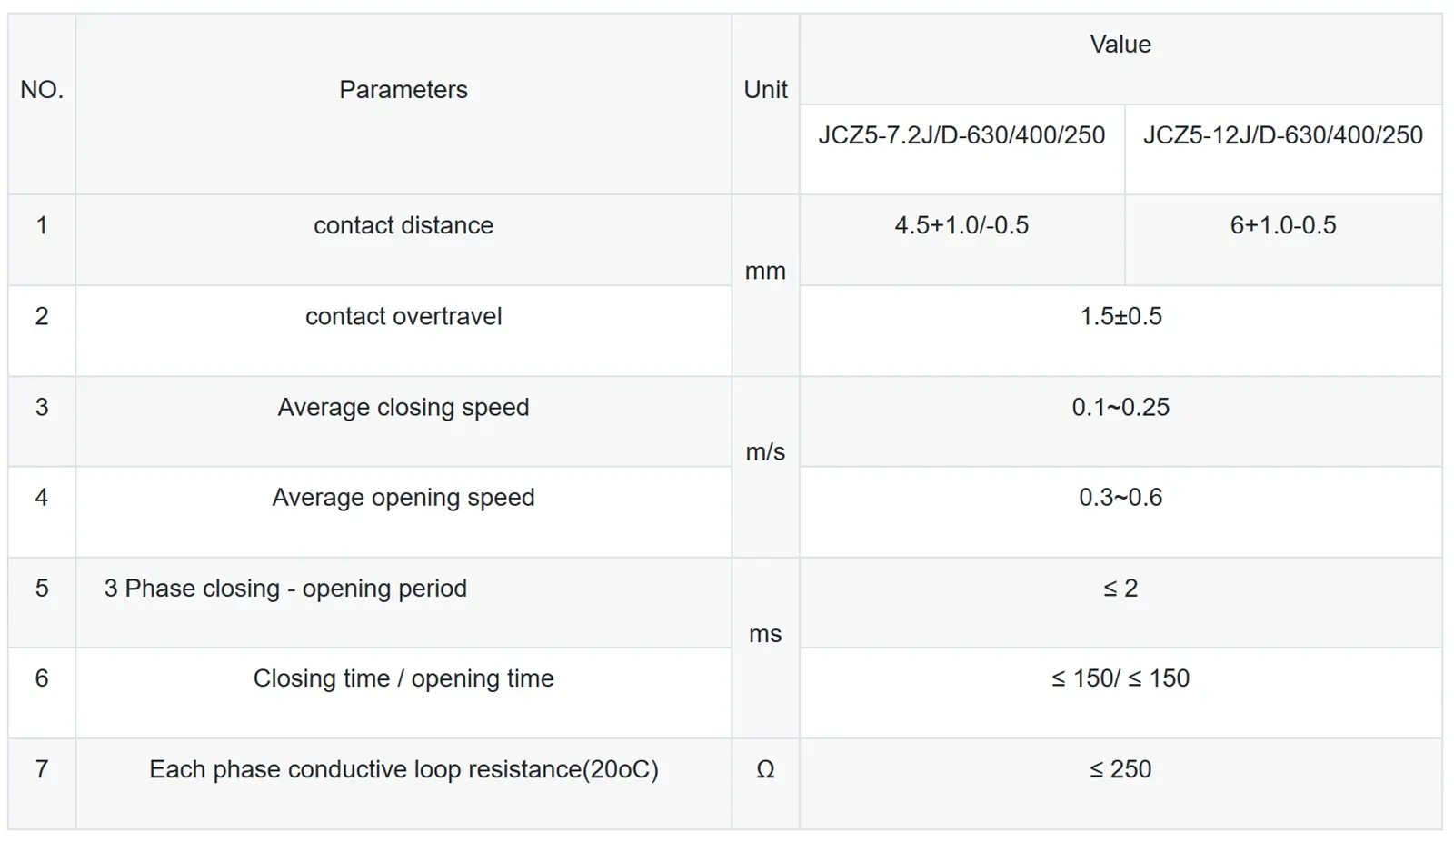The width and height of the screenshot is (1454, 841).
Task: Click the "Parameters" column header
Action: click(403, 90)
